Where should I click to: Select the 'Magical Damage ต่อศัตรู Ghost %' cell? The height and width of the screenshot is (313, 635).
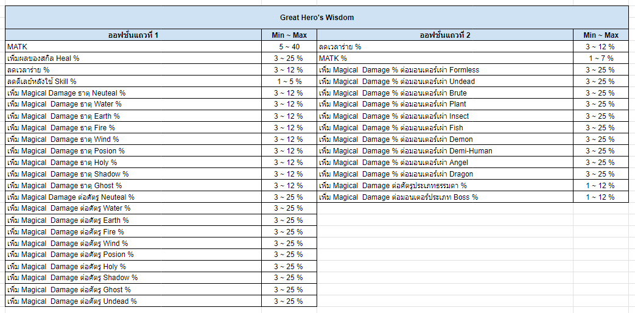(x=133, y=289)
